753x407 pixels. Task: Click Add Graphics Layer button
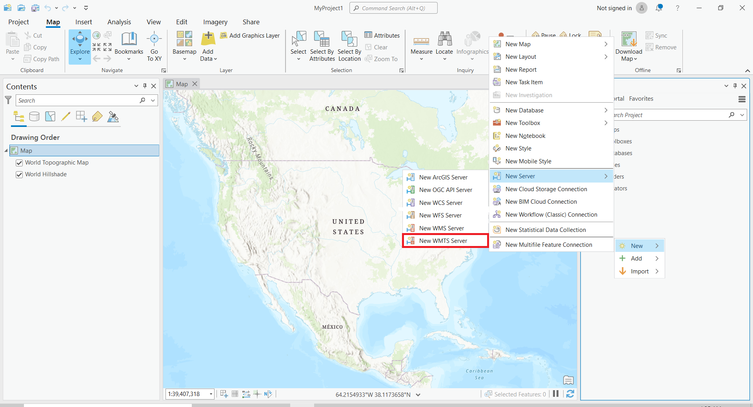[x=250, y=36]
